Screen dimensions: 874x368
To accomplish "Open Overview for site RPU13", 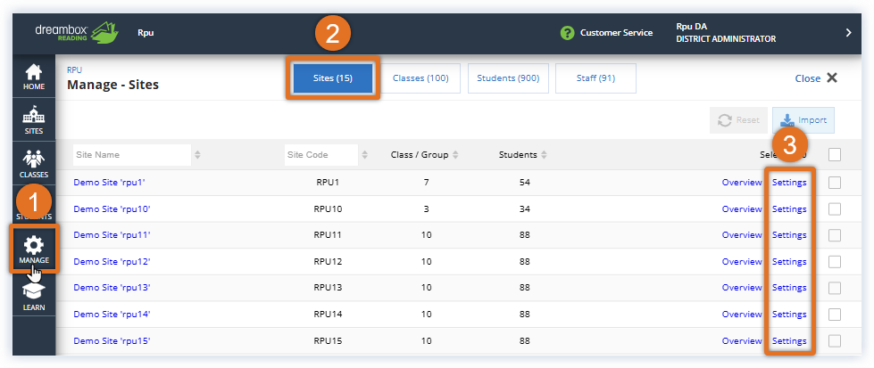I will [x=742, y=287].
